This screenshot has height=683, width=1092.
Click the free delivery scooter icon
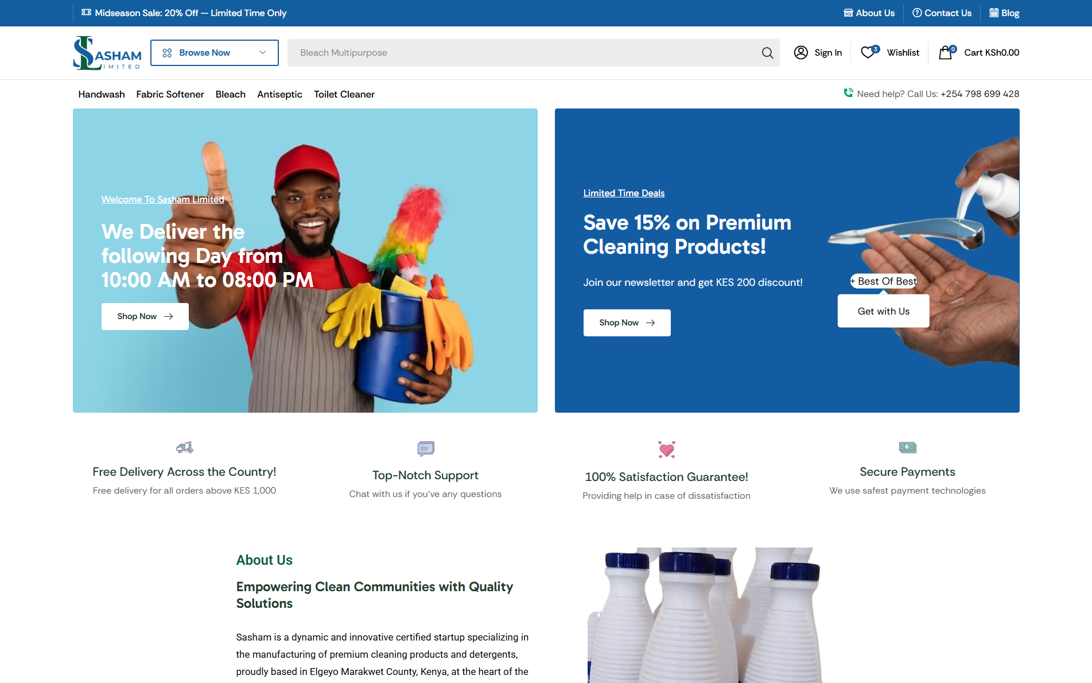[x=184, y=447]
